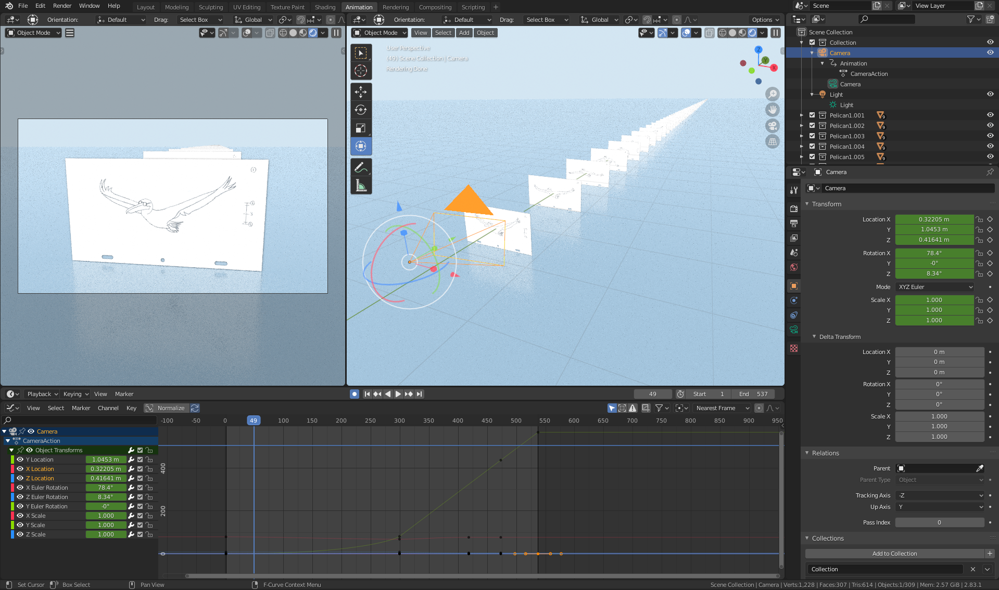Select the Select Box tool in toolbar
Image resolution: width=999 pixels, height=590 pixels.
point(361,53)
